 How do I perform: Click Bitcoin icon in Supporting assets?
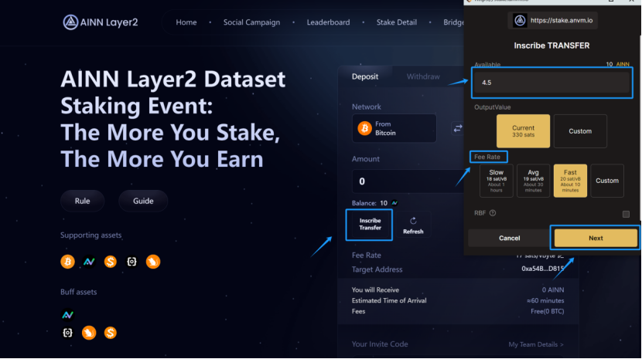tap(67, 262)
